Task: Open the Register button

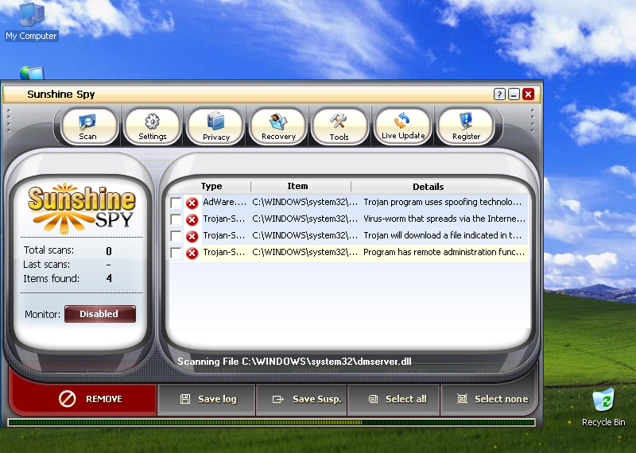Action: pos(466,126)
